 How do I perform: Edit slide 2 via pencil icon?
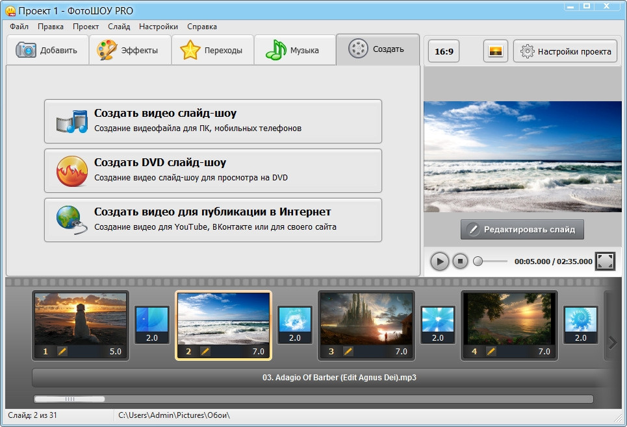(205, 352)
